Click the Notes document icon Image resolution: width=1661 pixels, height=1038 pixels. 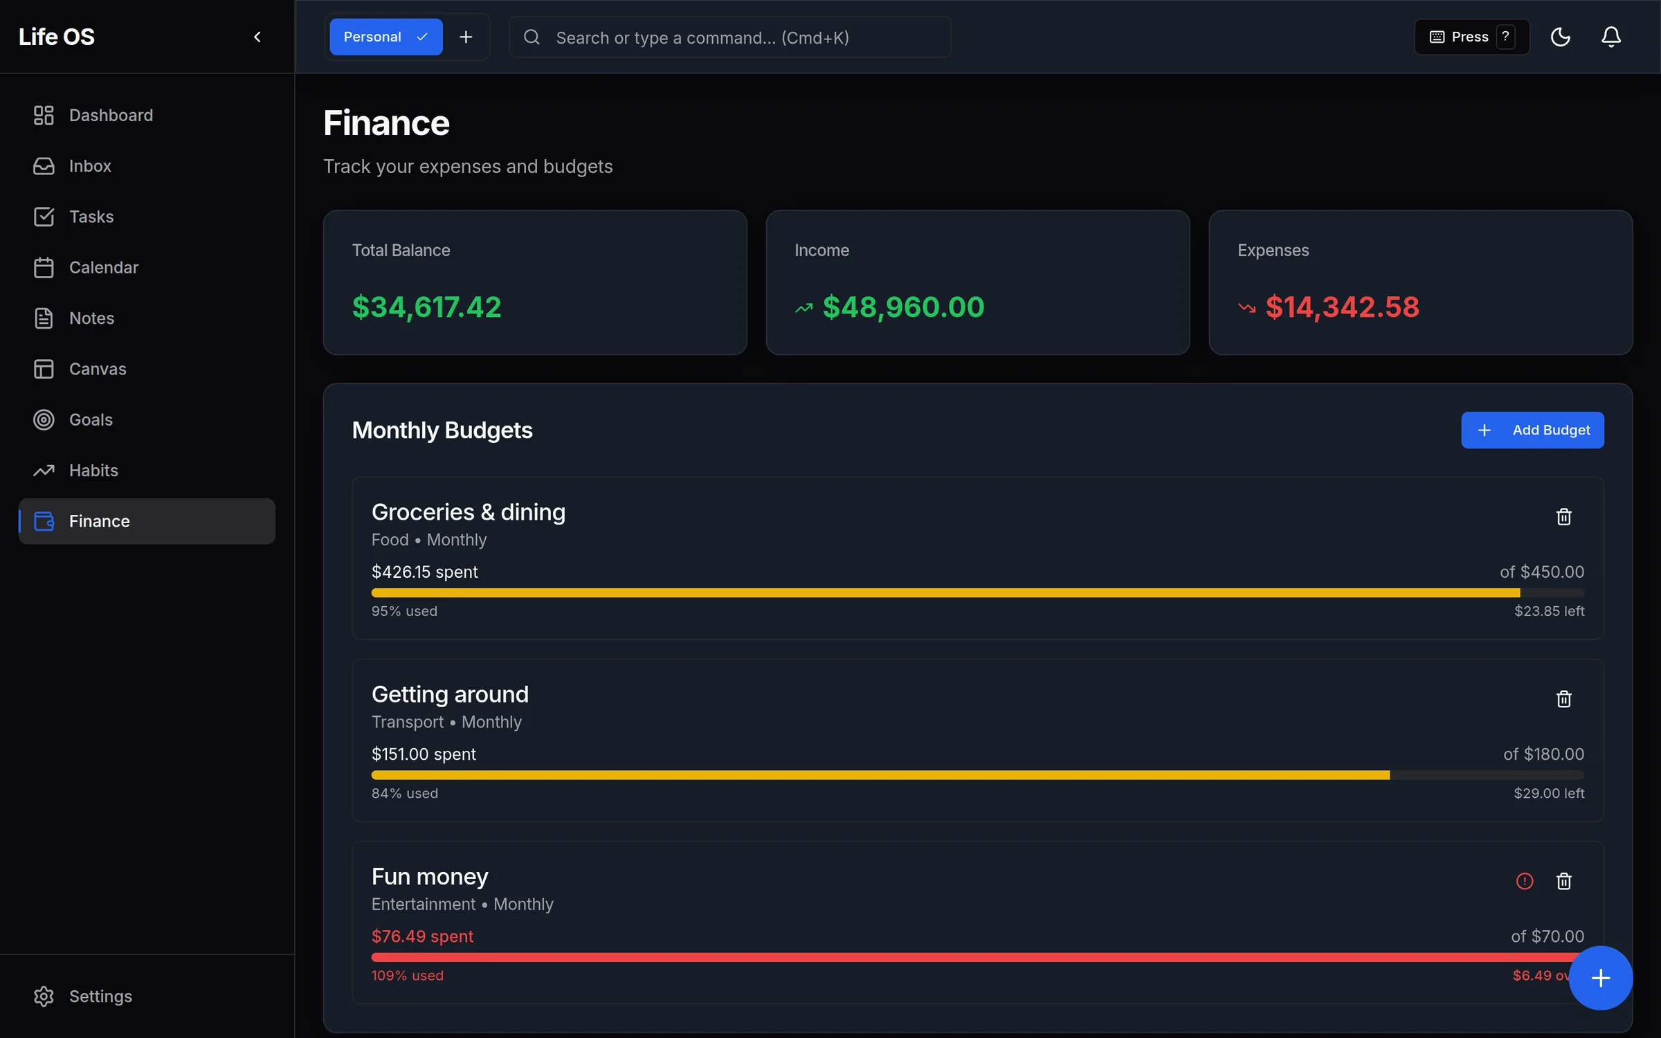44,318
